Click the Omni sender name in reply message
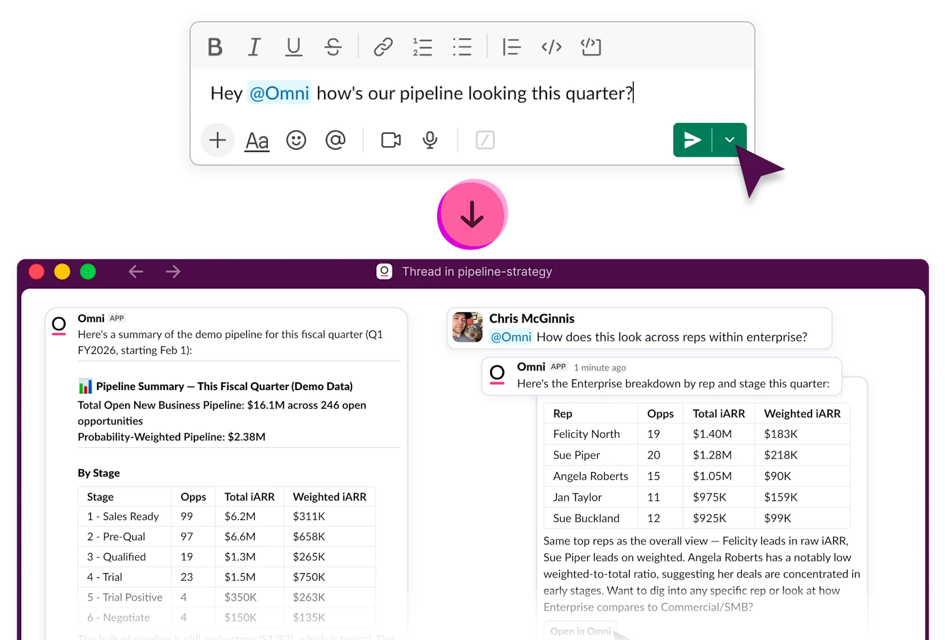This screenshot has width=945, height=640. [x=531, y=367]
